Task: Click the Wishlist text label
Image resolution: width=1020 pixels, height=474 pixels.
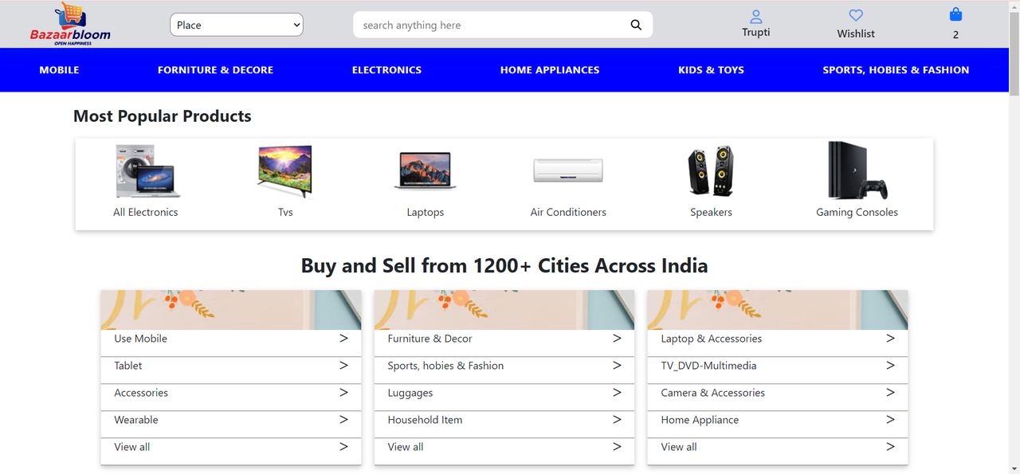Action: click(856, 33)
